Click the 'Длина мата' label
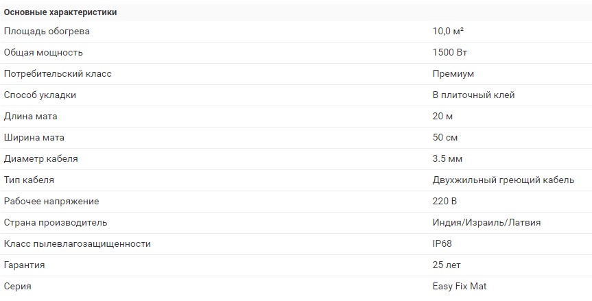The image size is (592, 301). (x=32, y=116)
